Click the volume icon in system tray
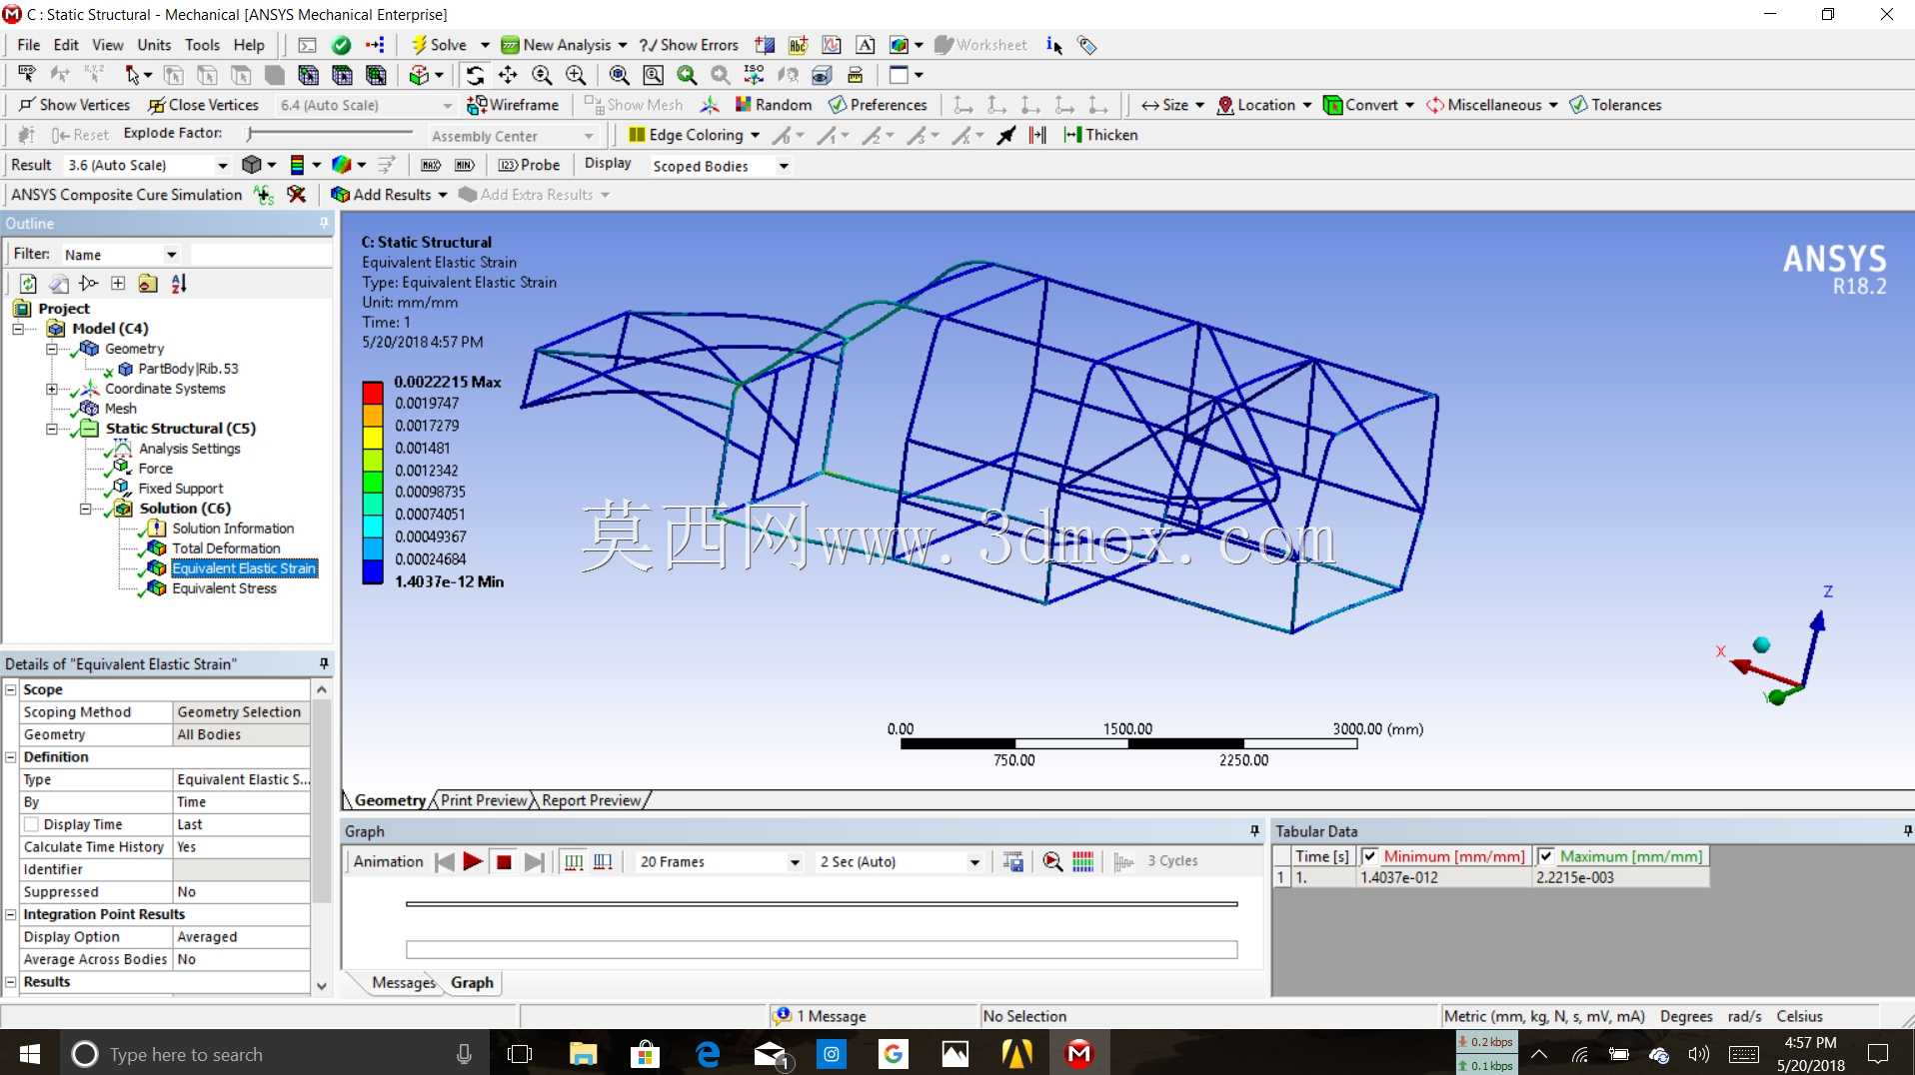Image resolution: width=1915 pixels, height=1075 pixels. point(1698,1054)
